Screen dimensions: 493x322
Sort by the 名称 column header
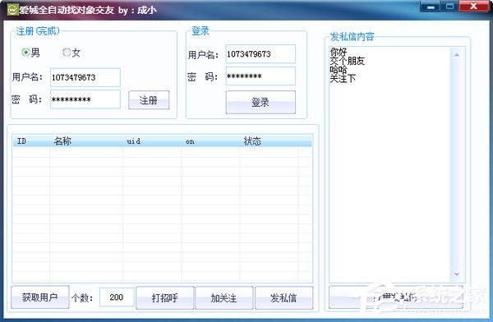click(x=85, y=141)
